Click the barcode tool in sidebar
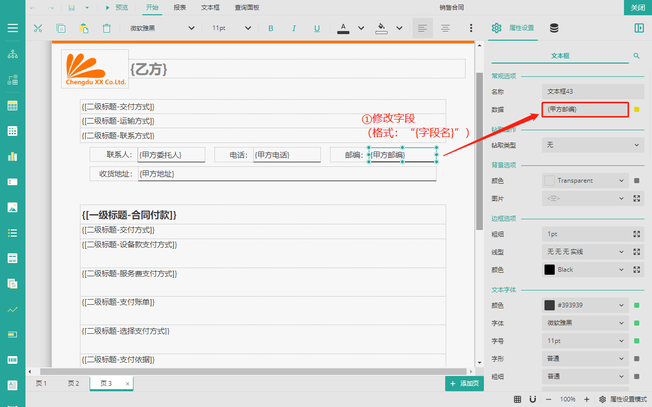Screen dimensions: 652x407 pyautogui.click(x=13, y=360)
